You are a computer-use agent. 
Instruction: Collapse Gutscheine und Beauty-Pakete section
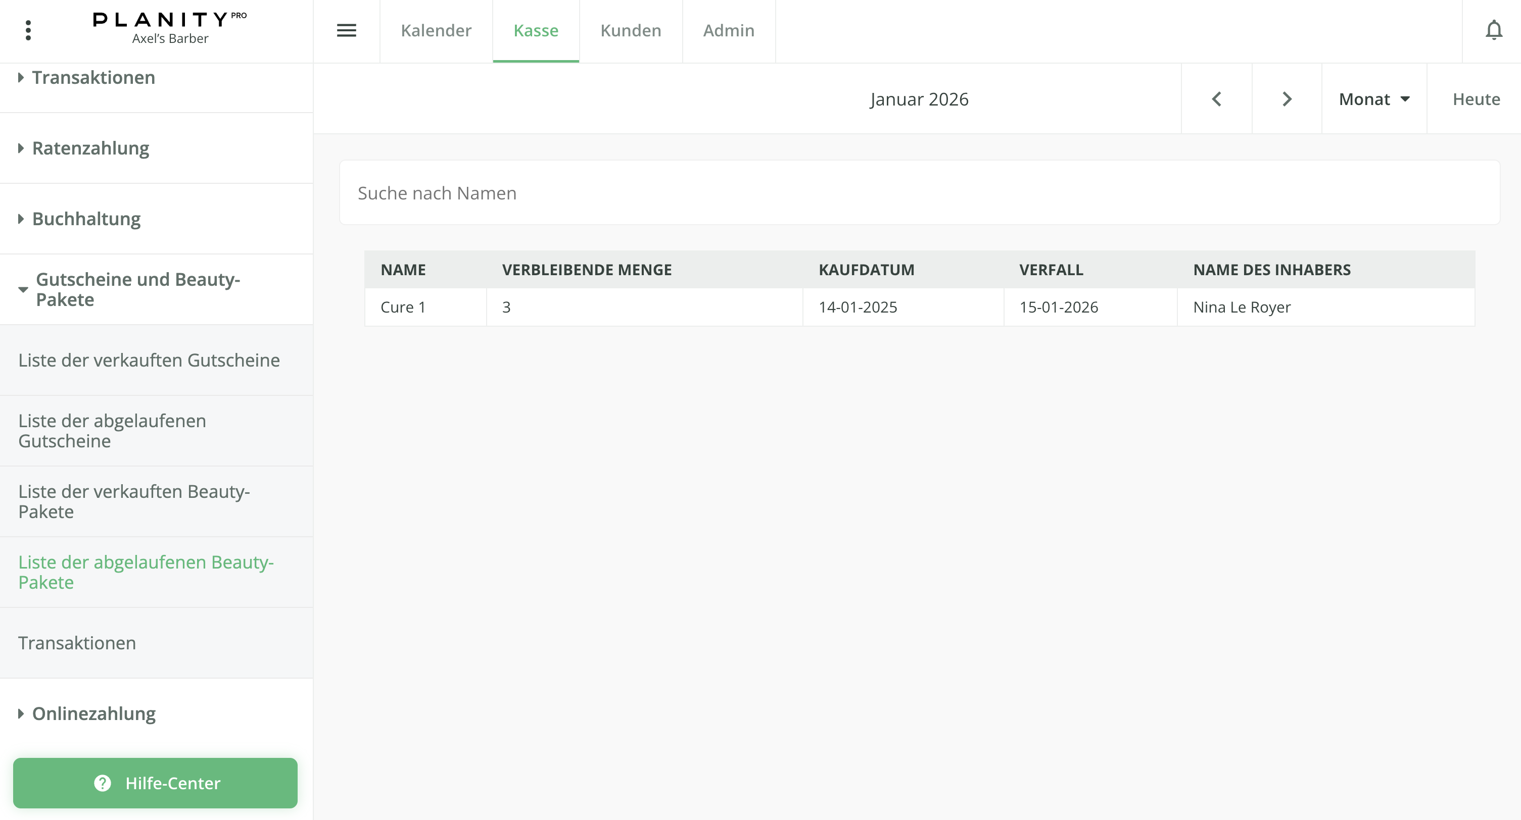137,289
